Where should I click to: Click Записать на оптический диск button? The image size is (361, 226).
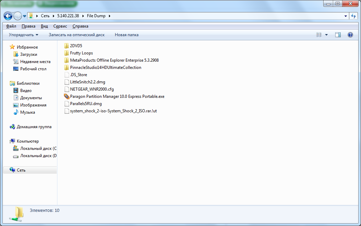click(x=76, y=35)
